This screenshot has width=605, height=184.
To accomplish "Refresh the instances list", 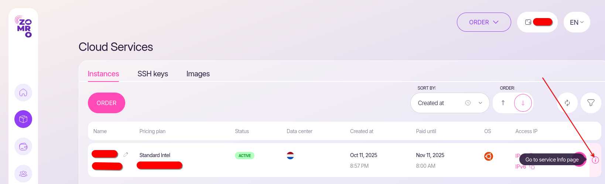I will point(567,103).
